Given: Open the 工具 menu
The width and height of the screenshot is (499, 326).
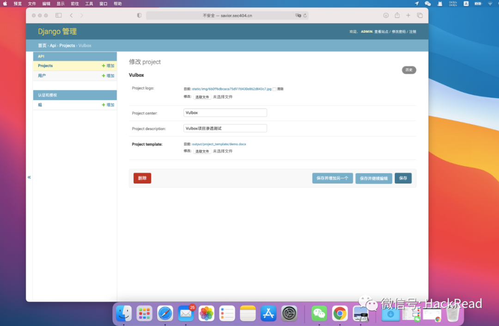Looking at the screenshot, I should (x=89, y=4).
